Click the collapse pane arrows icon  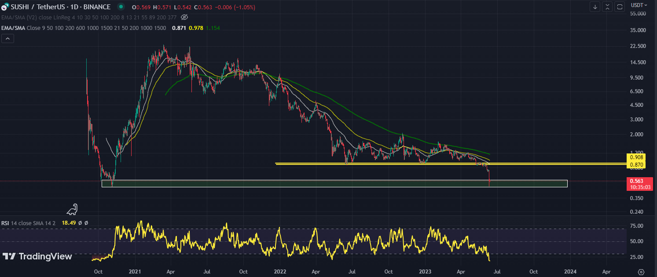pos(607,7)
